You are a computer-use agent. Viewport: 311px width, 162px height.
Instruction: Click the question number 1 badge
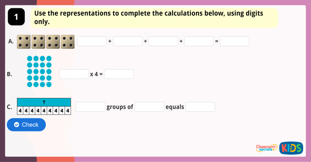click(16, 17)
